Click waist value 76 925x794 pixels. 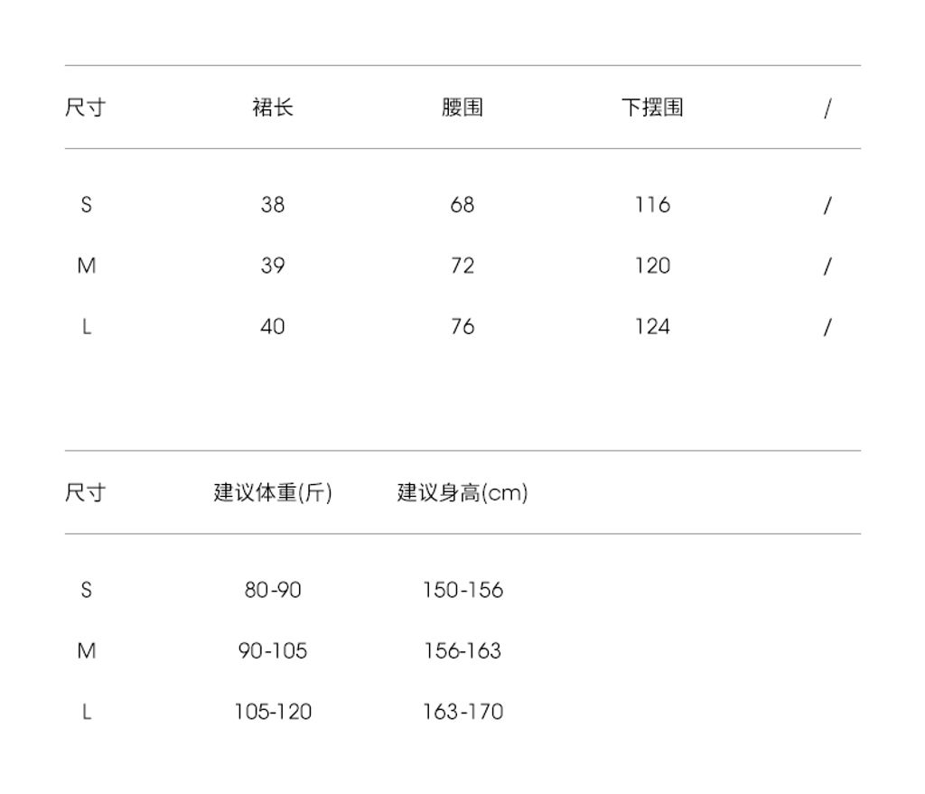[x=462, y=326]
